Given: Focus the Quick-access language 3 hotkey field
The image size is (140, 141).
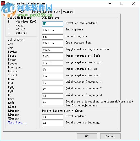Looking at the screenshot, I should click(53, 96).
